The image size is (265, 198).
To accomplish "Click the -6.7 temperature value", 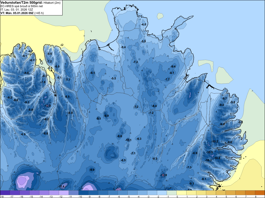I will (x=32, y=60).
